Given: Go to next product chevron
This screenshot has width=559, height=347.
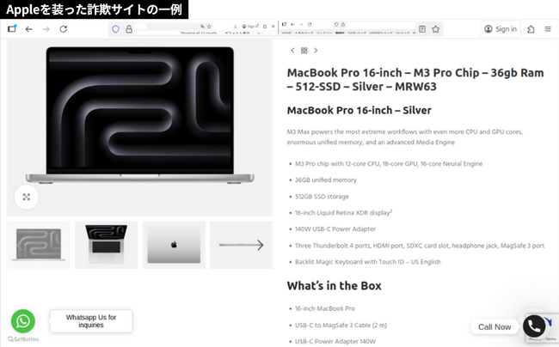Looking at the screenshot, I should coord(316,51).
